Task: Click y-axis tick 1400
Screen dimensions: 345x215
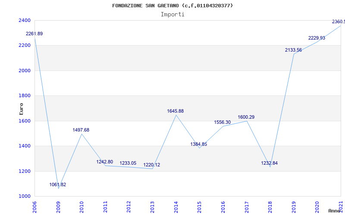Action: pos(25,146)
